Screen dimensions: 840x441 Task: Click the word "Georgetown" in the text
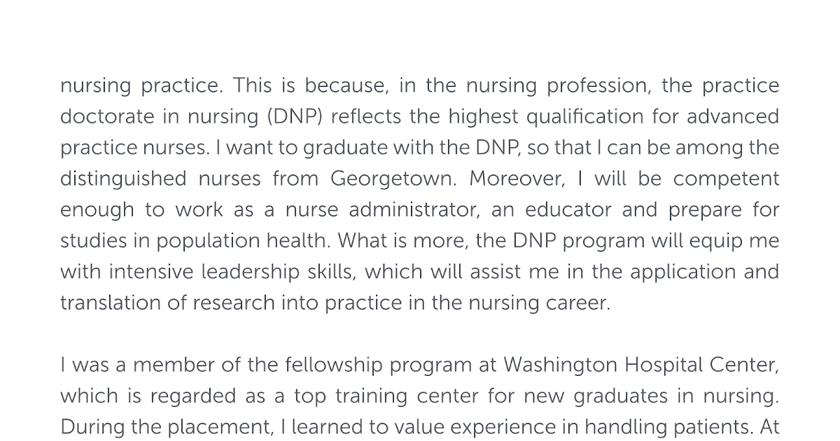(x=391, y=179)
